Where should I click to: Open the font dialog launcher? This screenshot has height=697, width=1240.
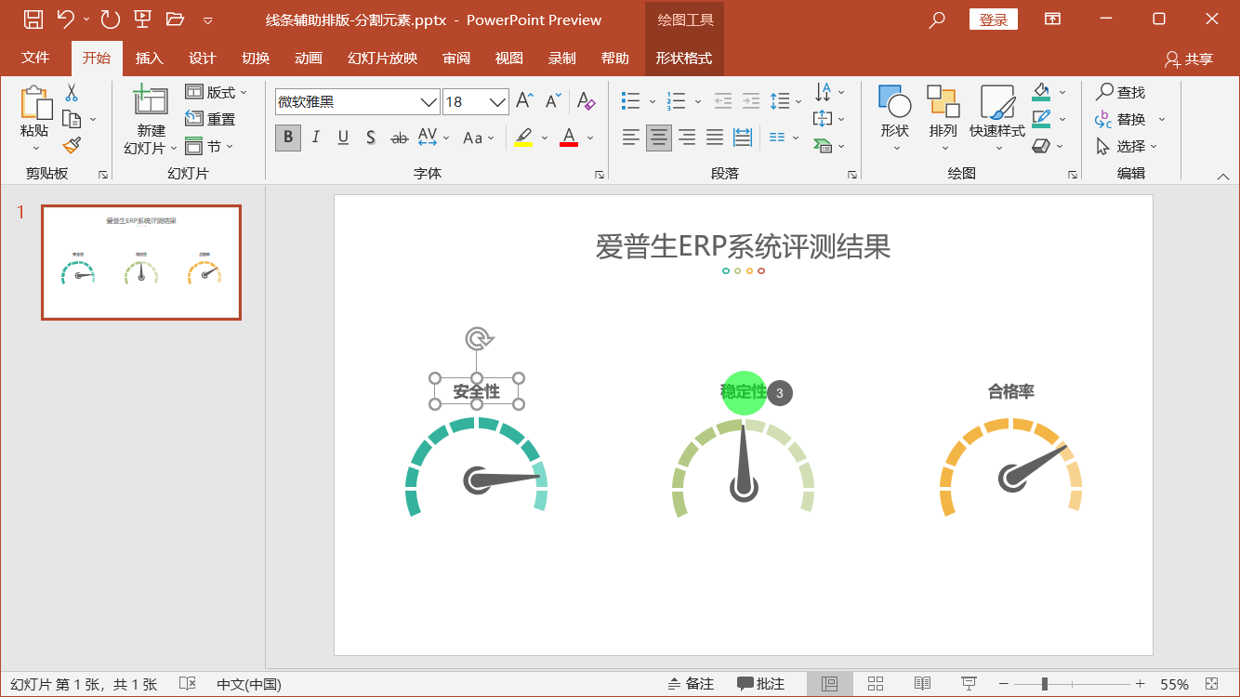pyautogui.click(x=600, y=174)
